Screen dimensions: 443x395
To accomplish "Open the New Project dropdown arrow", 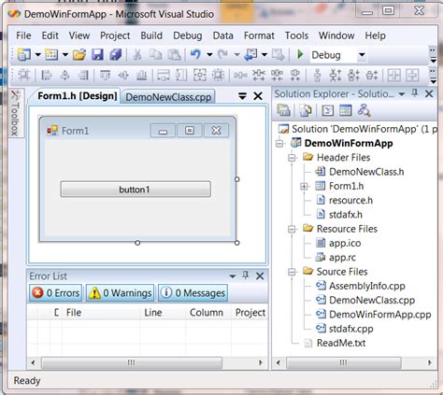I will tap(38, 55).
